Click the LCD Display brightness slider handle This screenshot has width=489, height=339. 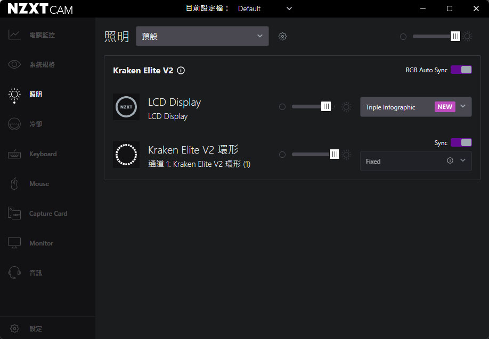326,107
